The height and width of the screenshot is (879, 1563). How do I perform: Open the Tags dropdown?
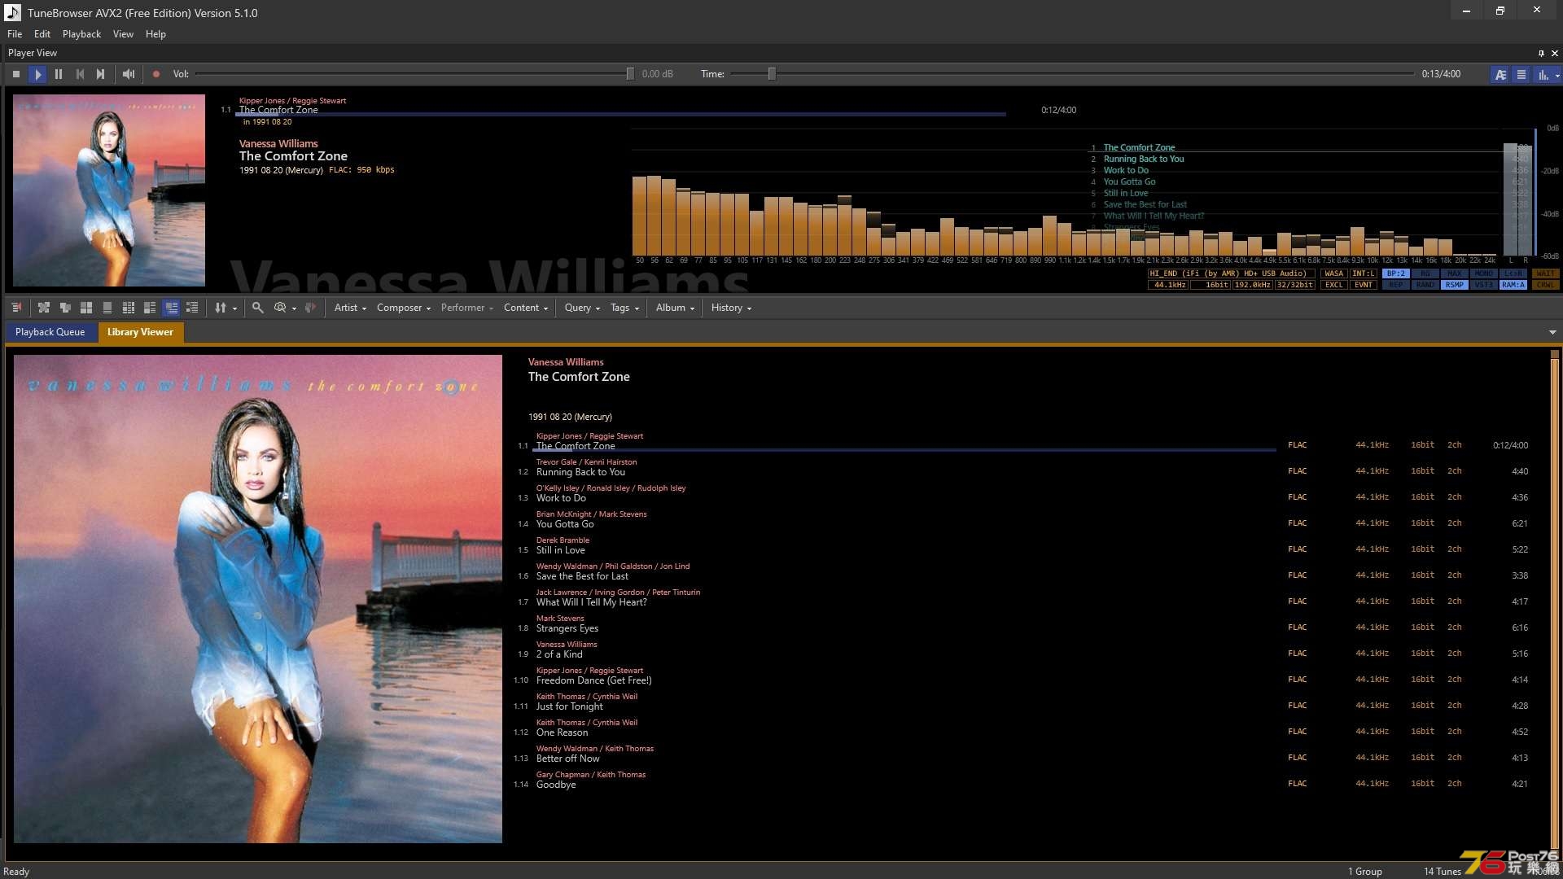pyautogui.click(x=624, y=308)
